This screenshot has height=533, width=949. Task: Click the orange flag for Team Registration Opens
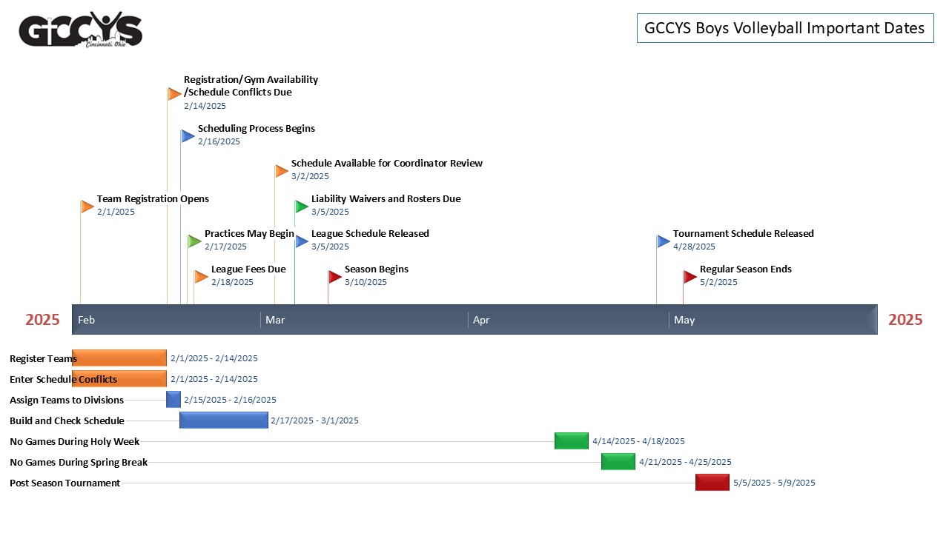[88, 207]
